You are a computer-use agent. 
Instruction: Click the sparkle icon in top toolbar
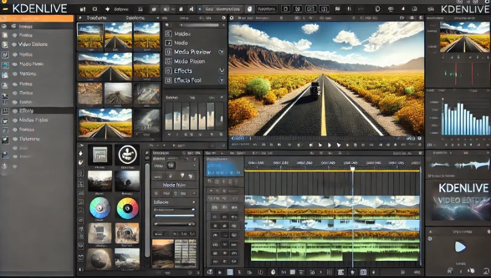[x=107, y=9]
